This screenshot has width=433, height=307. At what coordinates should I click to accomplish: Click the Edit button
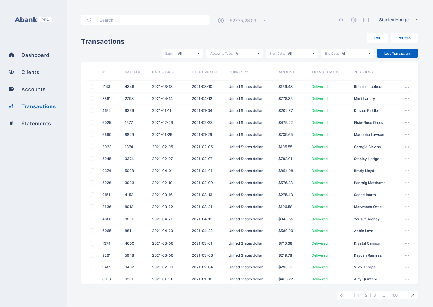point(377,38)
